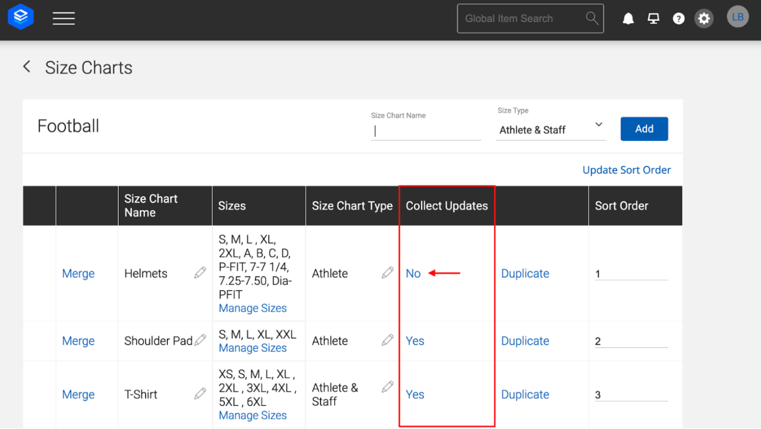Open the settings gear icon

pos(704,19)
